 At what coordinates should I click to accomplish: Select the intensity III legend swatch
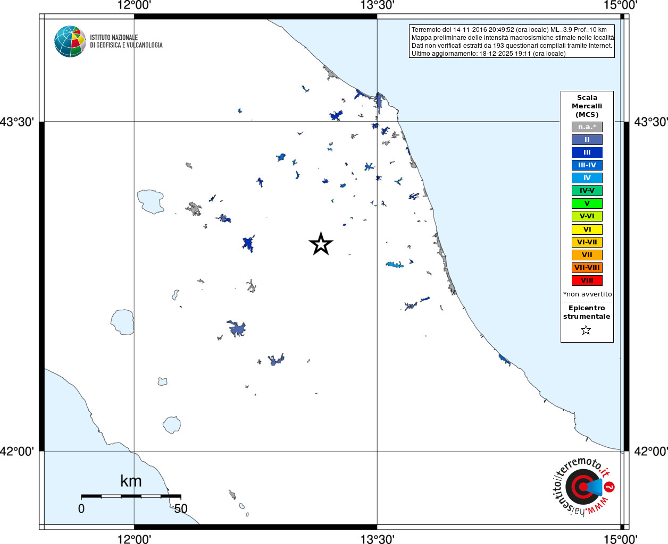coord(587,152)
